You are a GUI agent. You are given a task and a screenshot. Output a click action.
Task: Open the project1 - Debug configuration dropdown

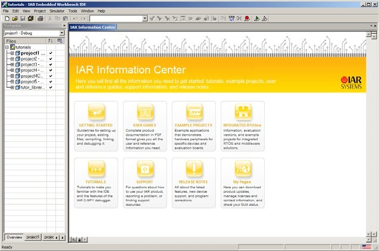coord(62,33)
